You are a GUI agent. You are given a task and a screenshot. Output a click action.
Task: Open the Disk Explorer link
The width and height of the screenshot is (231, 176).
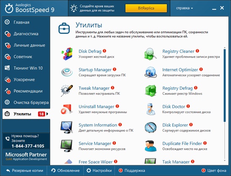click(175, 125)
